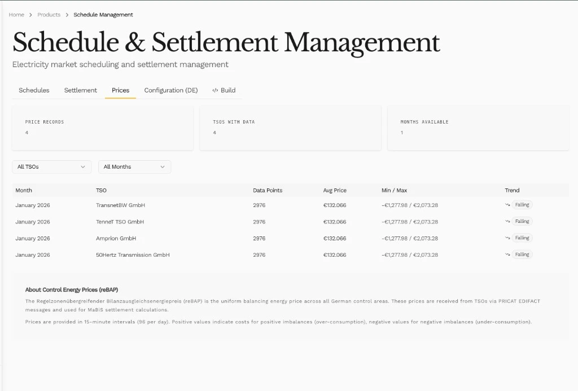Viewport: 578px width, 391px height.
Task: Click the code icon on the Build tab
Action: click(x=214, y=90)
